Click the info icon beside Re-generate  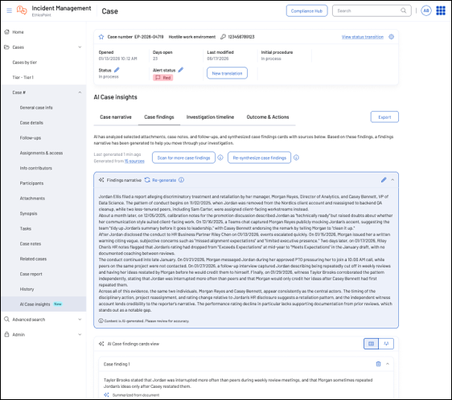click(181, 180)
